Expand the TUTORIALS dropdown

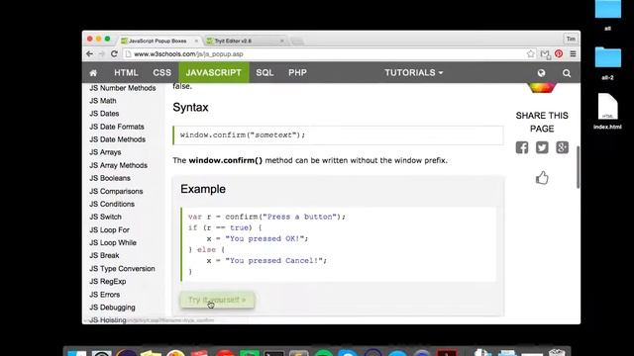pos(414,72)
